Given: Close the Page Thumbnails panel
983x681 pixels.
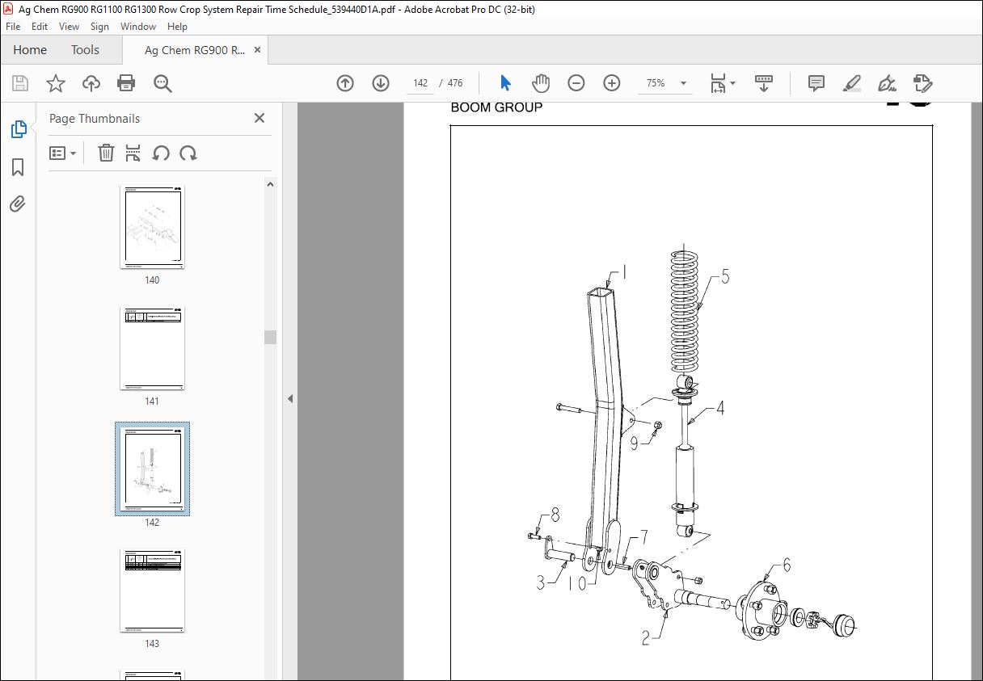Looking at the screenshot, I should (259, 118).
